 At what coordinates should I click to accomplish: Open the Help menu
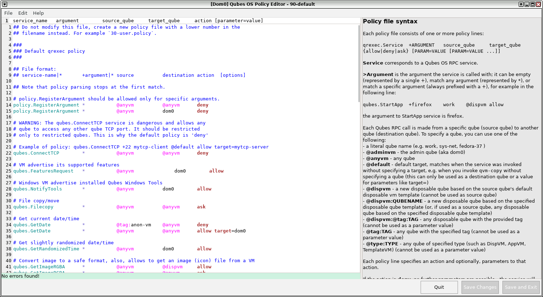38,13
